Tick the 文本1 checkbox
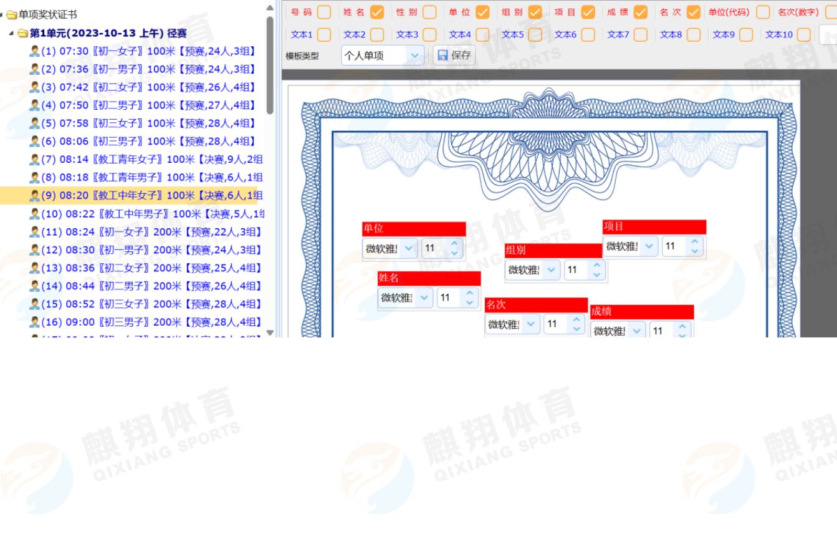The image size is (837, 537). 324,34
